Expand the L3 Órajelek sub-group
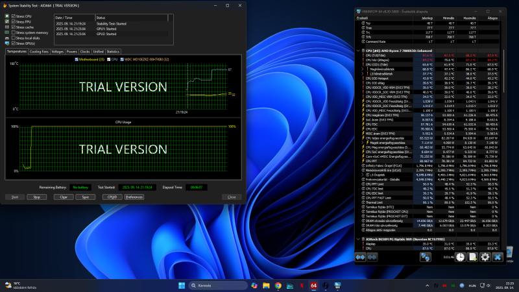519x292 pixels. tap(363, 175)
